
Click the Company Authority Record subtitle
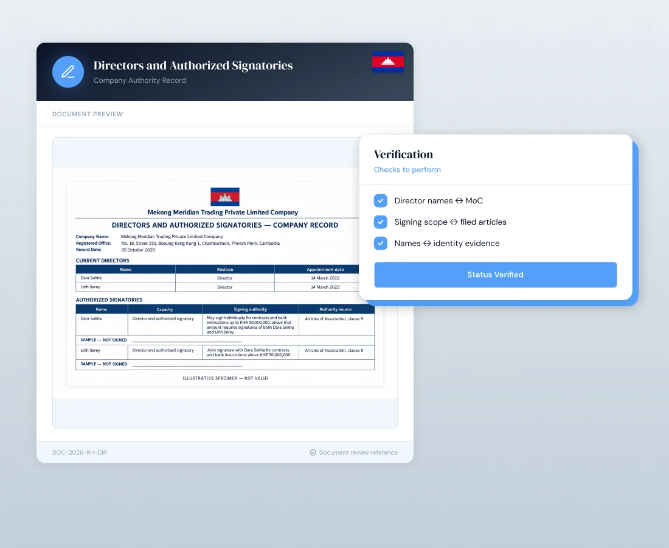pos(139,80)
